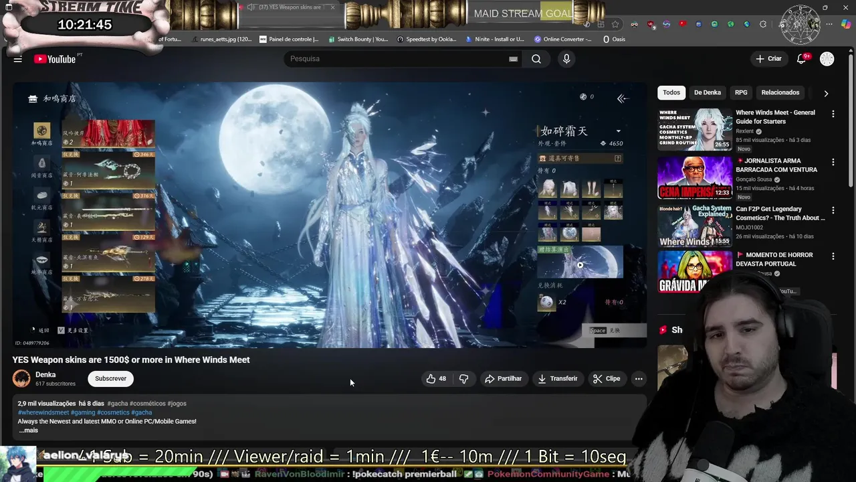
Task: Open the runes_aetts.jpg bookmark
Action: point(221,39)
